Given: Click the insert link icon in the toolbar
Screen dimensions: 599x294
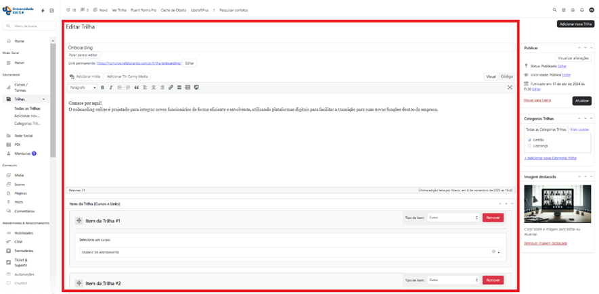Looking at the screenshot, I should 171,87.
